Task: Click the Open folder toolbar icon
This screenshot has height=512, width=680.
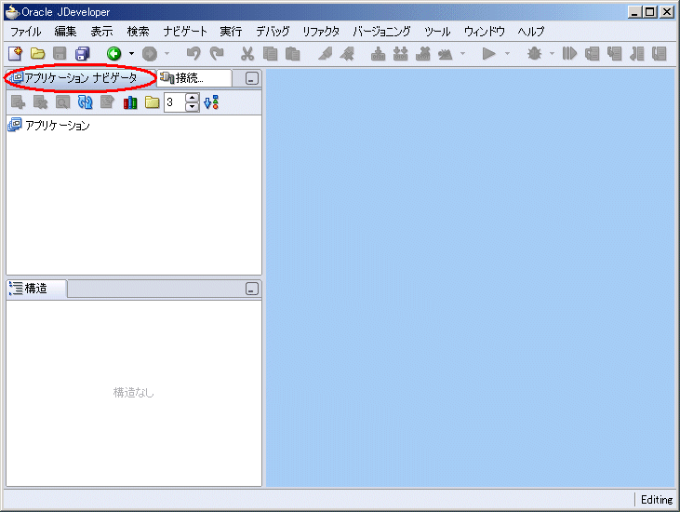Action: (x=38, y=54)
